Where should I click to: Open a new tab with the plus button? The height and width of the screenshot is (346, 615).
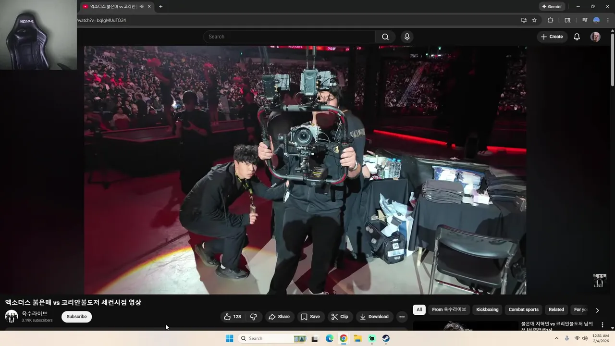point(160,7)
